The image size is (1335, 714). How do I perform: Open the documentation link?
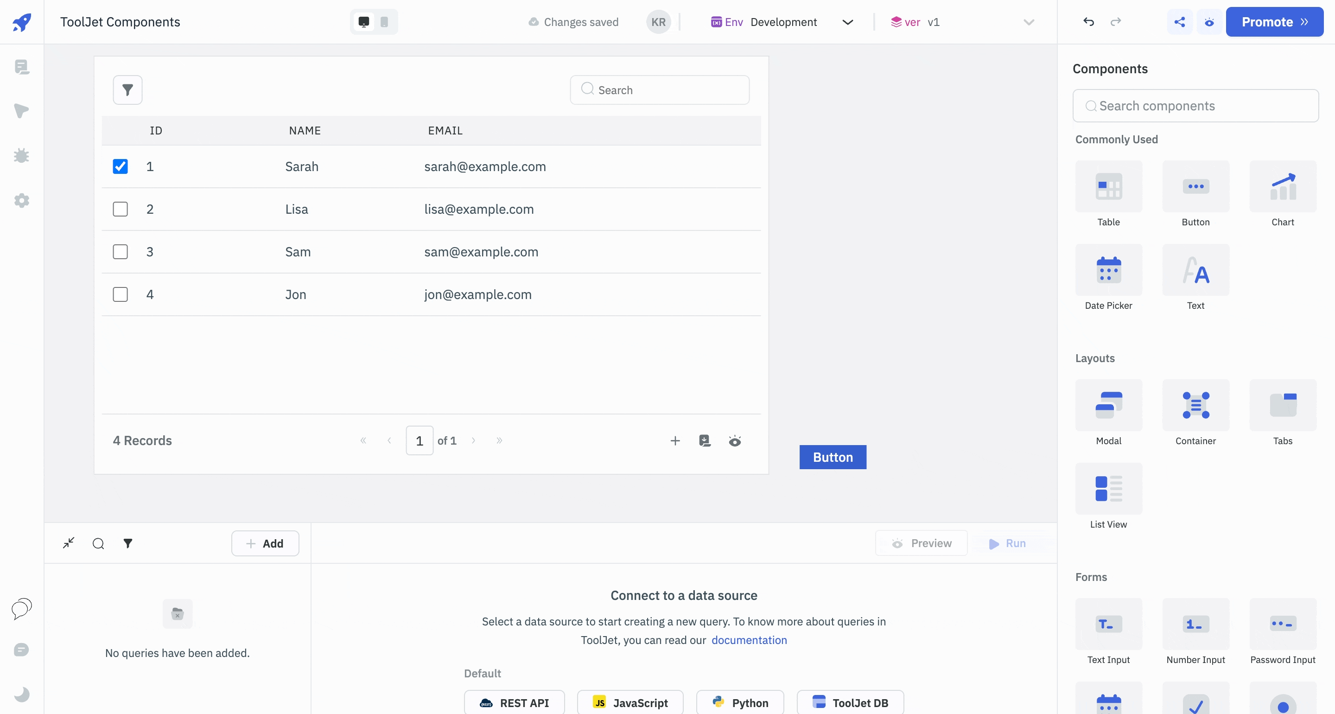pyautogui.click(x=749, y=640)
